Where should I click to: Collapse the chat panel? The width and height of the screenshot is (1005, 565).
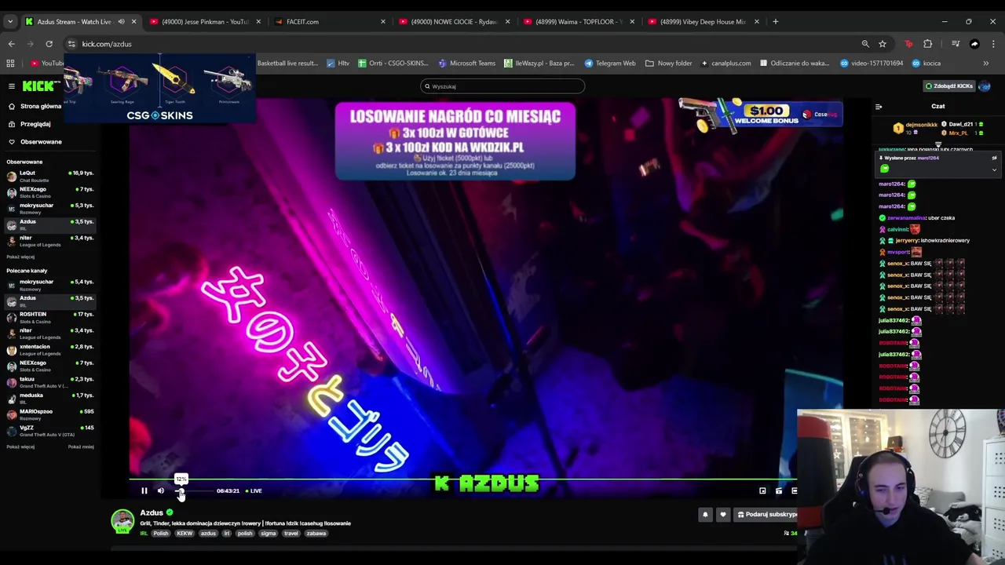point(879,107)
